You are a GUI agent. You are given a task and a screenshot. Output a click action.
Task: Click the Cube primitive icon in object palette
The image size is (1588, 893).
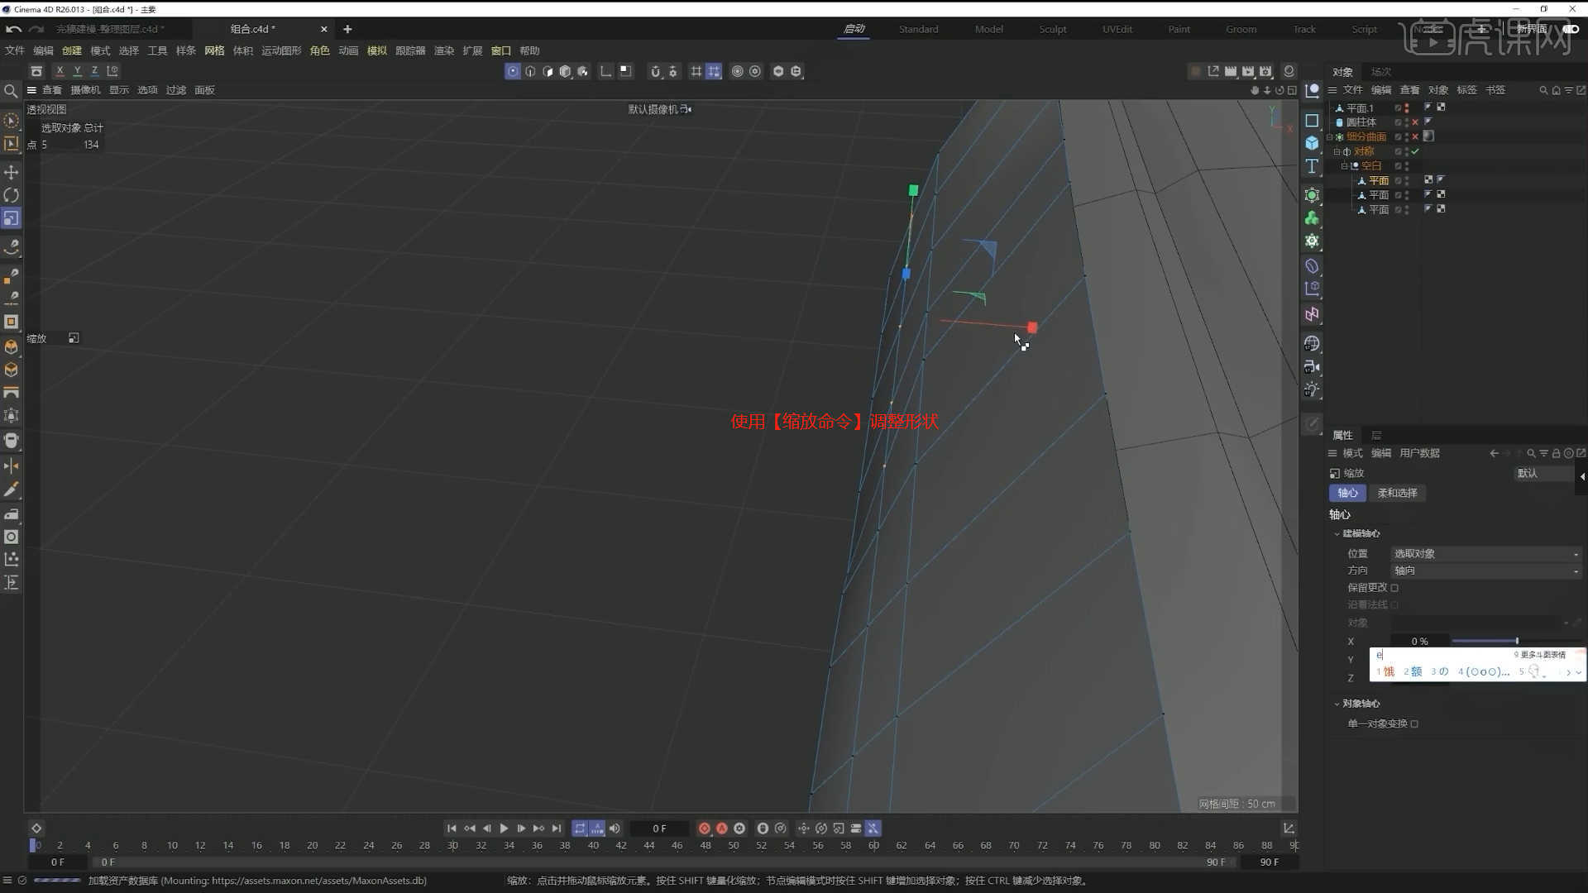1312,143
